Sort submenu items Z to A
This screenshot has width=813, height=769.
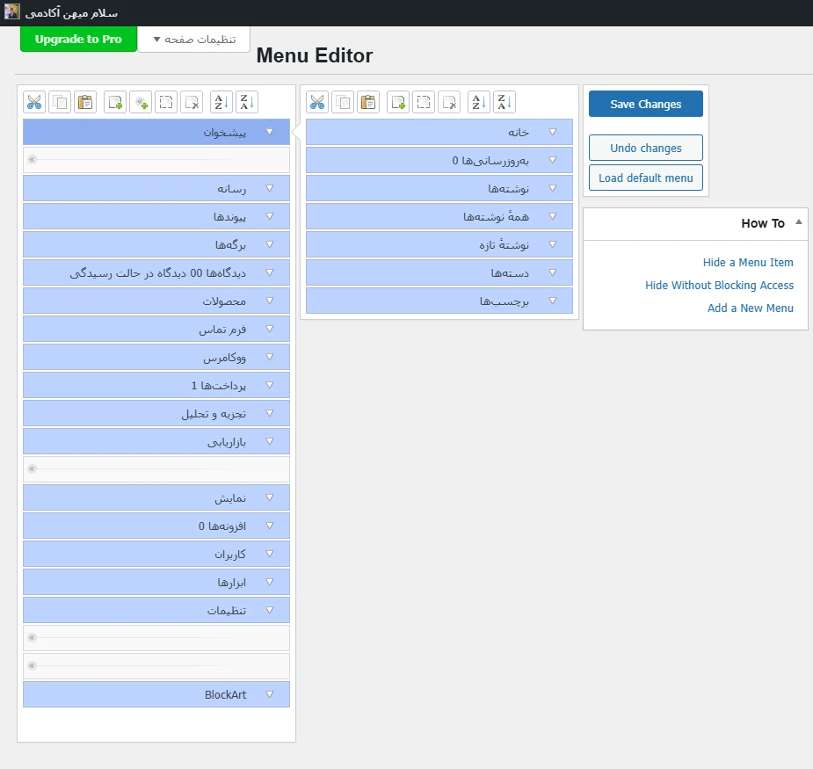pyautogui.click(x=504, y=102)
